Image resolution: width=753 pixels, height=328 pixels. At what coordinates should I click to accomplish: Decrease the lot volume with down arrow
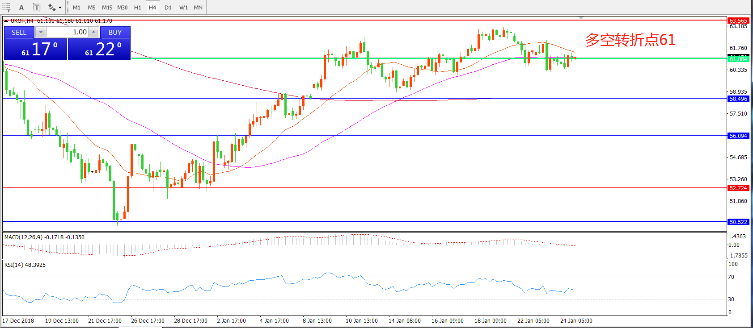41,32
